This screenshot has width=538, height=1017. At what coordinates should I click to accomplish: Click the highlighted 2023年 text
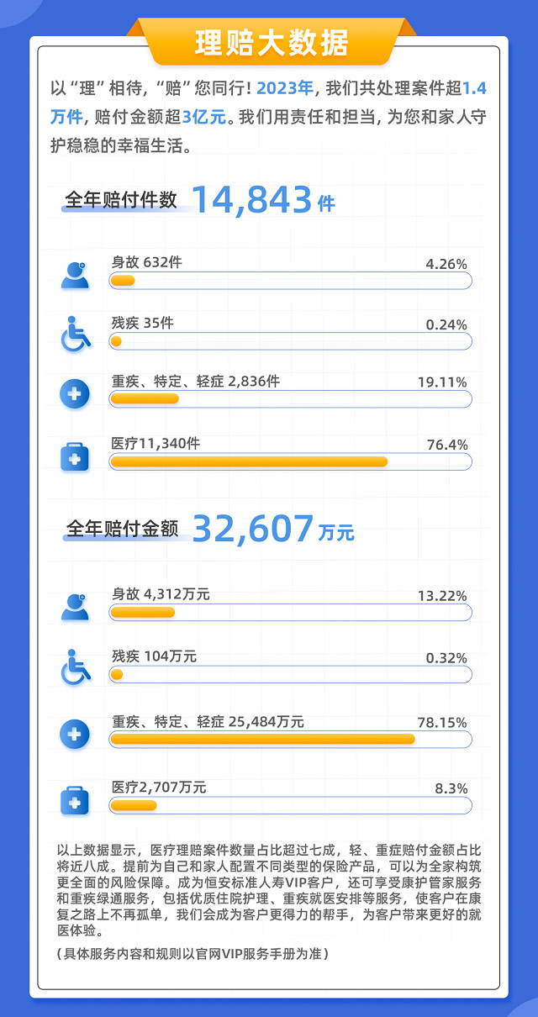[x=285, y=87]
